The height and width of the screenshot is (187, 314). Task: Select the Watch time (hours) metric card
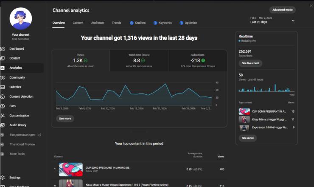139,61
